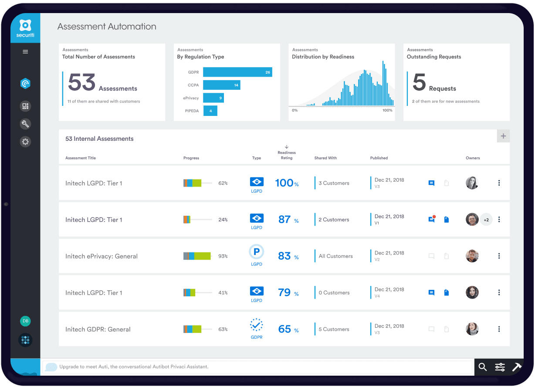Click the search icon in the bottom bar

coord(483,367)
